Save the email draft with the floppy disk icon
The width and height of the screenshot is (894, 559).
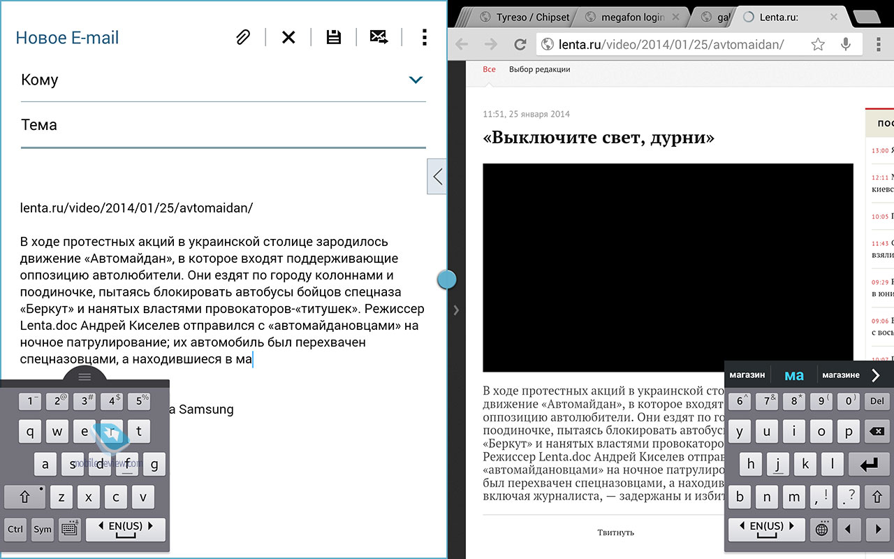334,38
